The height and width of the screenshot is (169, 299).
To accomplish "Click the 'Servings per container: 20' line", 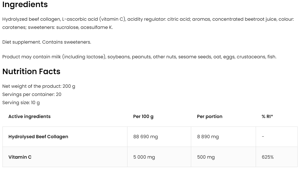I will point(32,94).
